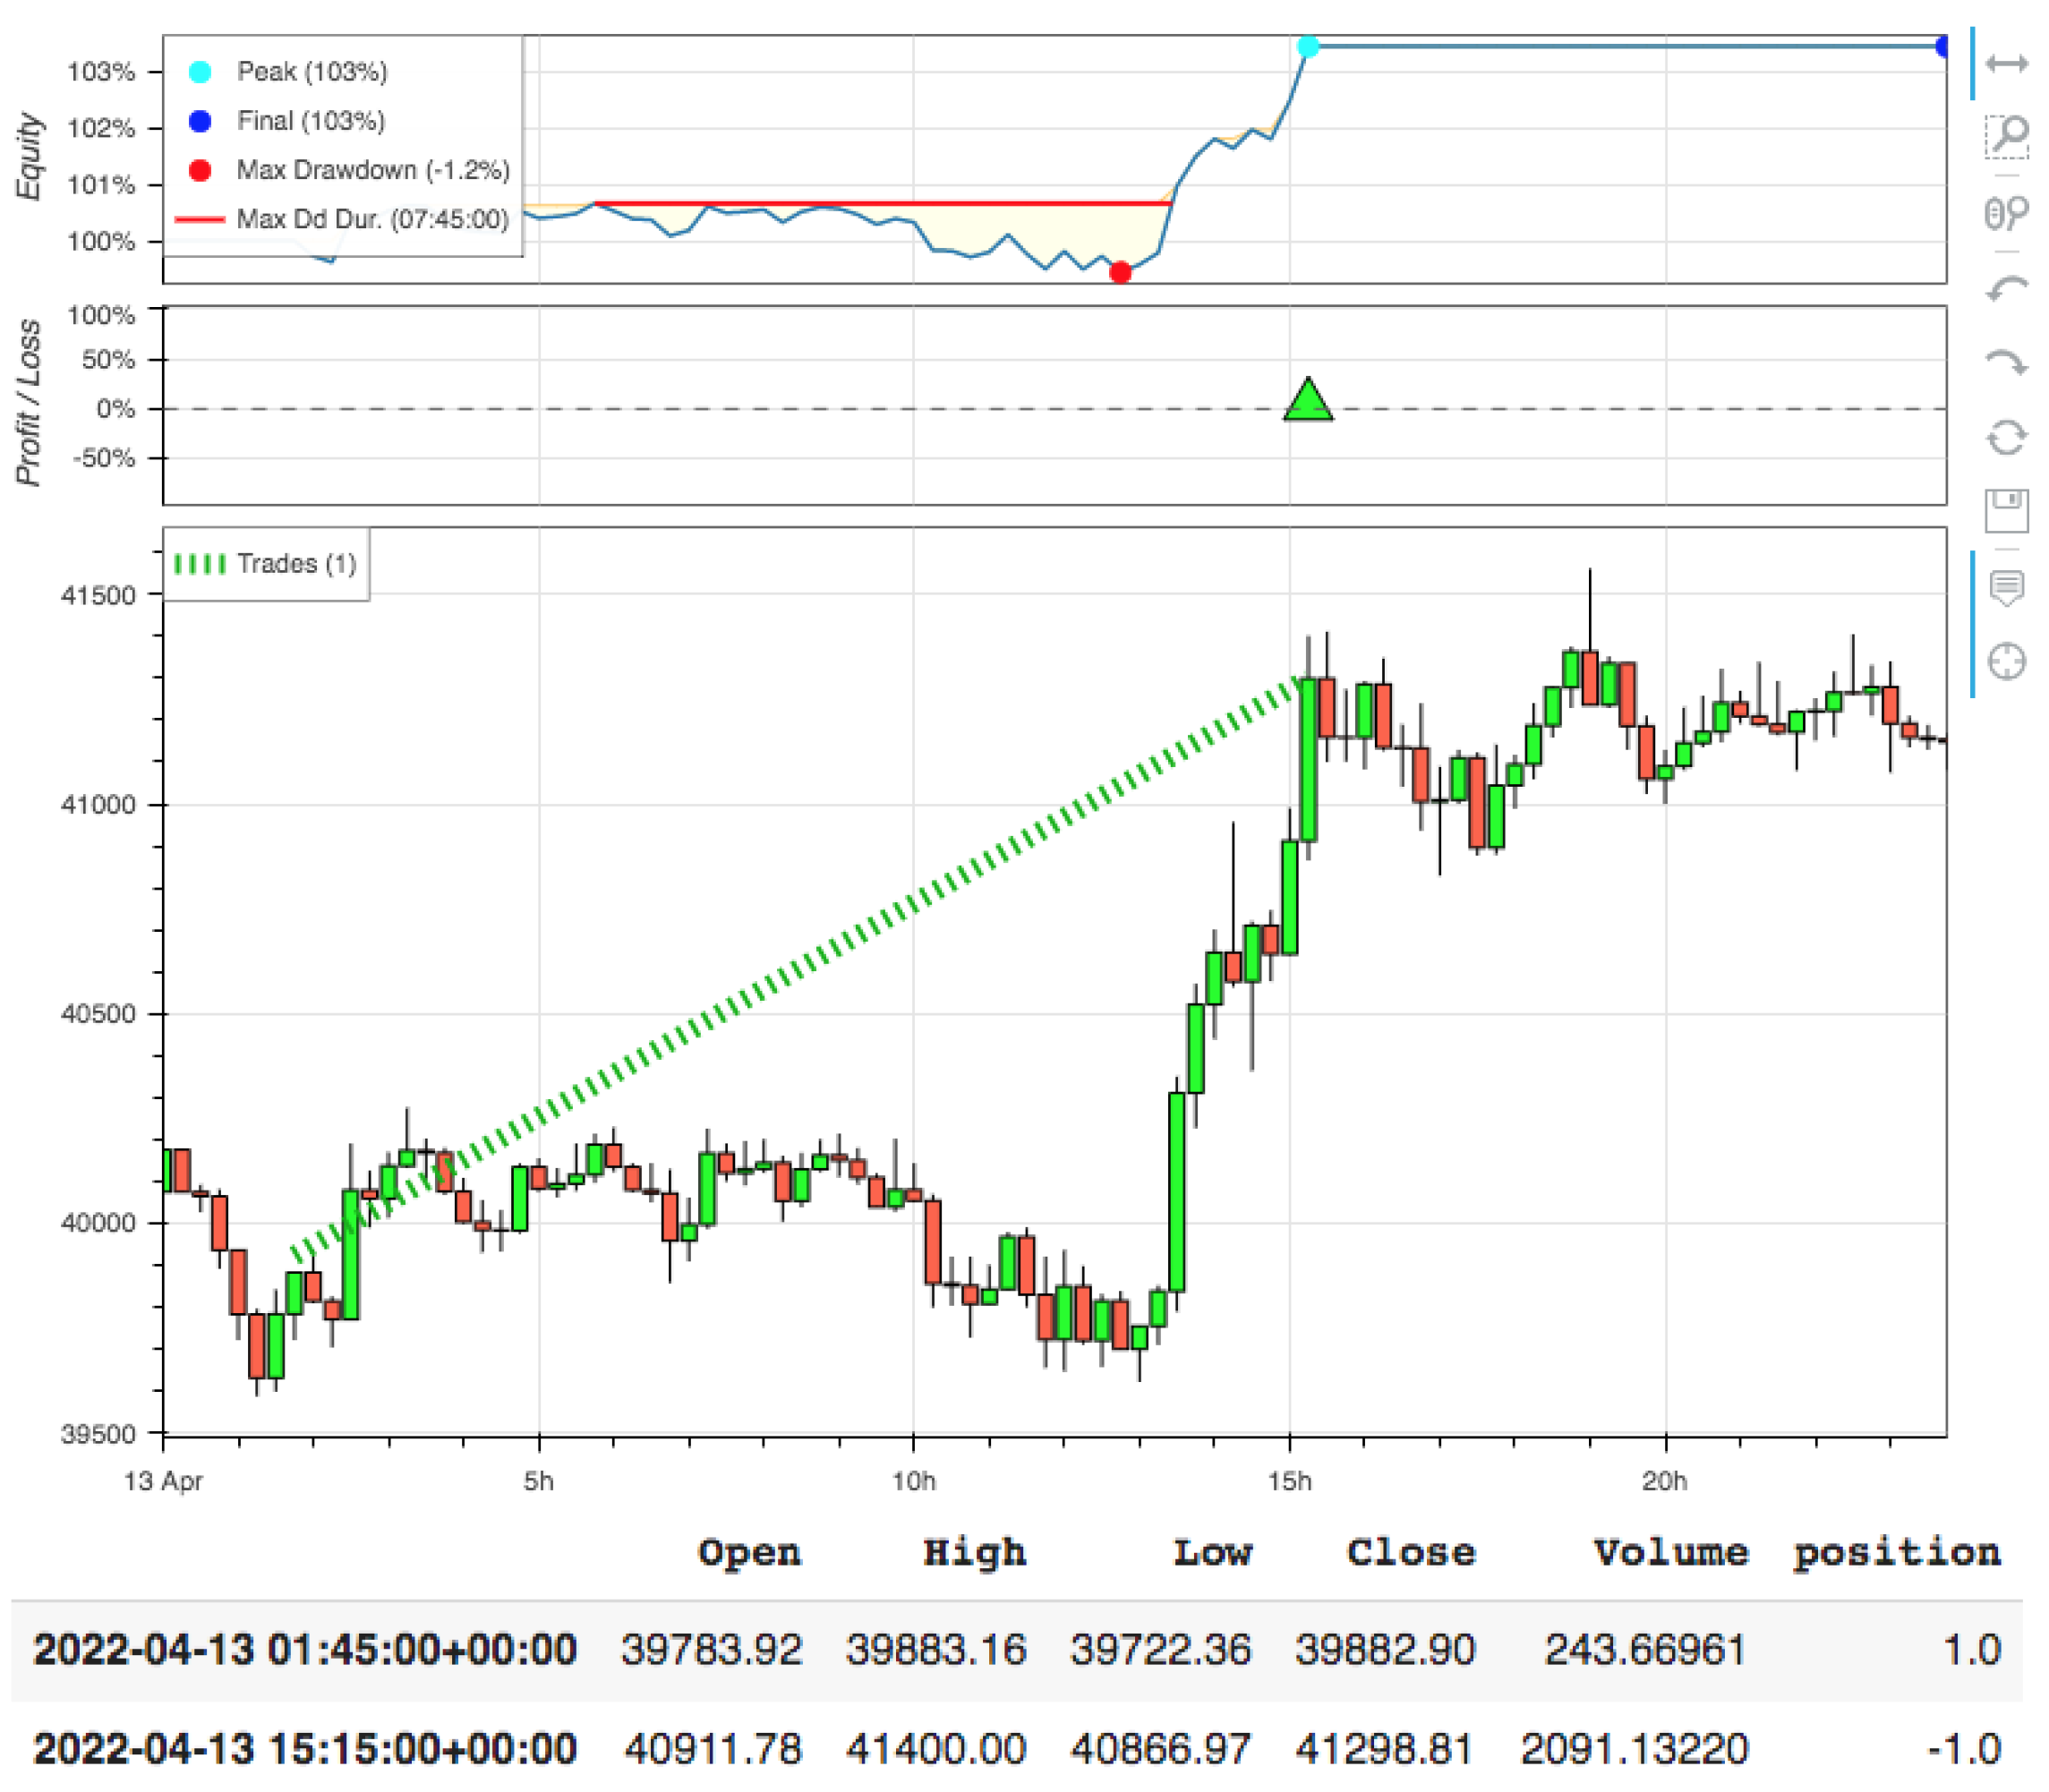Screen dimensions: 2049x1792
Task: Select the Box Zoom tool
Action: pos(2005,137)
